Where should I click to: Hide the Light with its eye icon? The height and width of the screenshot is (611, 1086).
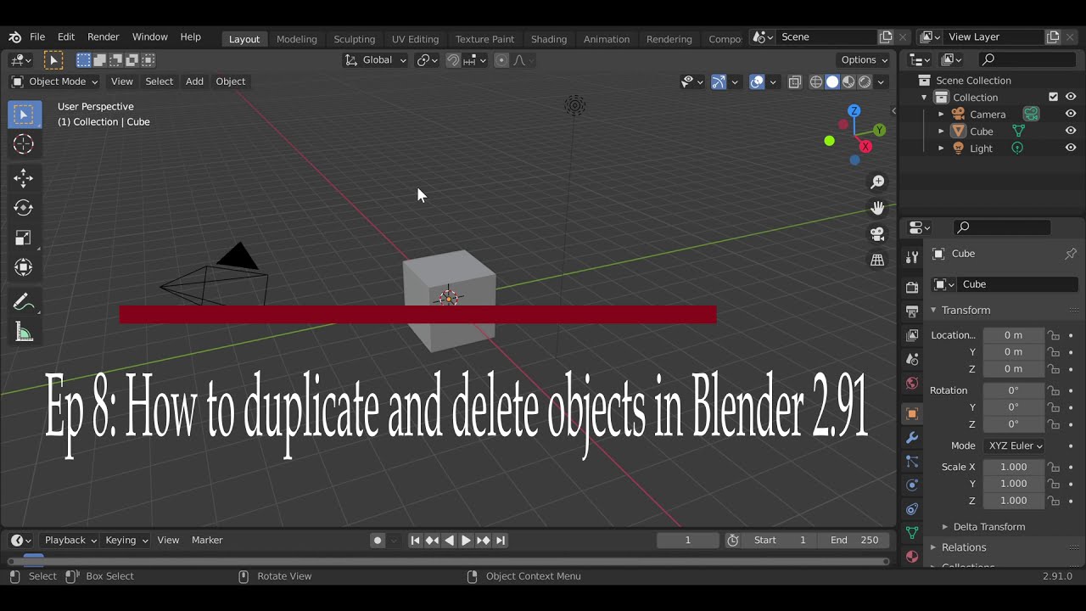1071,148
